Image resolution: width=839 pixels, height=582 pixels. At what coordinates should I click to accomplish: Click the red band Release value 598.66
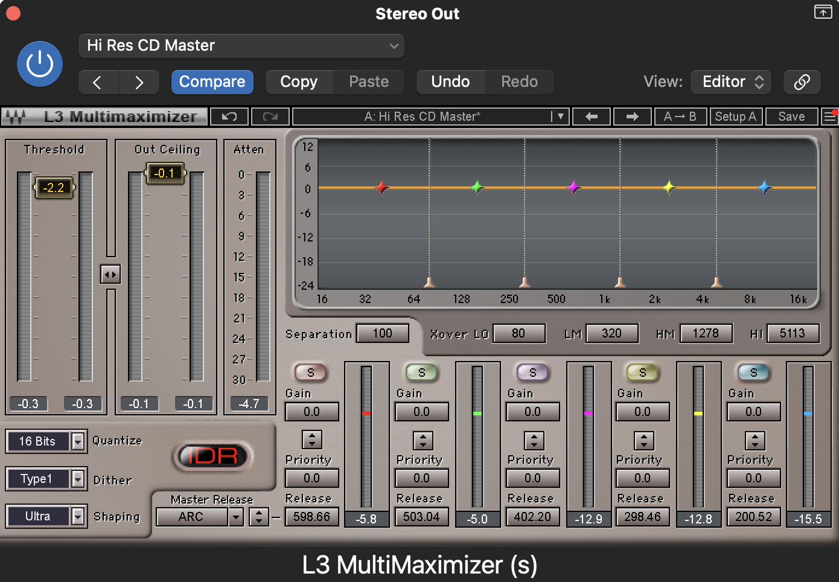311,517
